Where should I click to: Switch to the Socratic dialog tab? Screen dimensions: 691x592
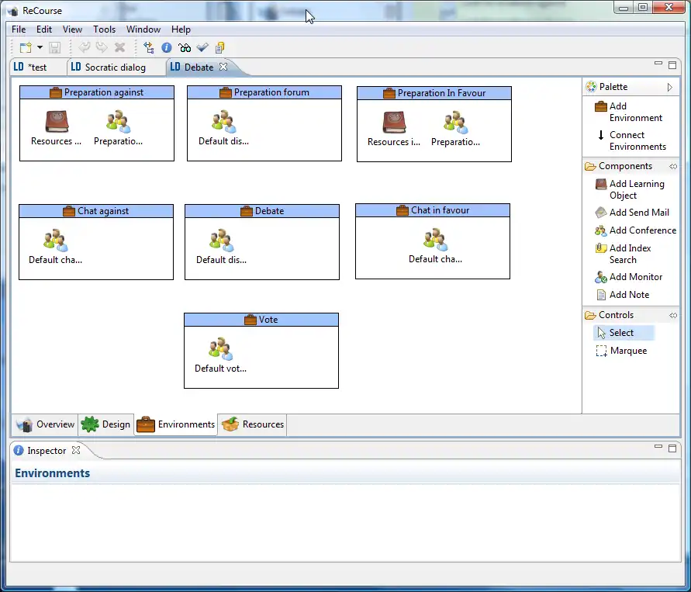(115, 68)
